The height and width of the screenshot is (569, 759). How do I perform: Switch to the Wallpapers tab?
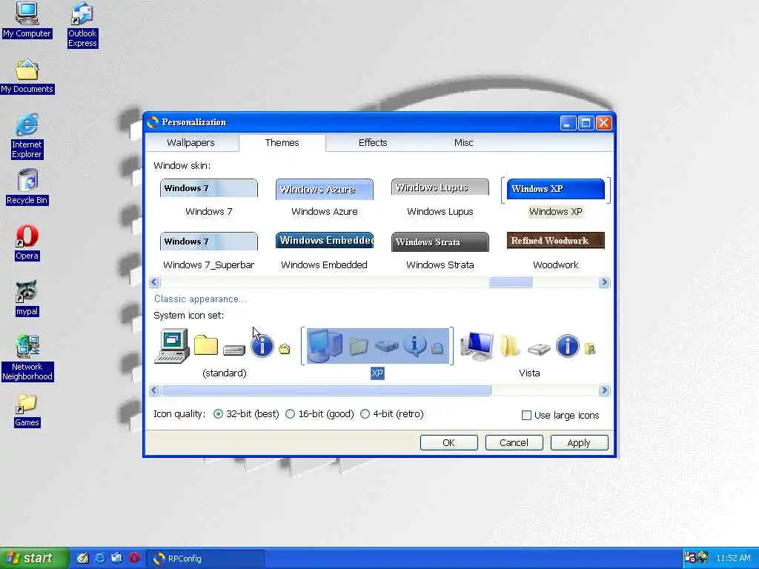coord(190,143)
